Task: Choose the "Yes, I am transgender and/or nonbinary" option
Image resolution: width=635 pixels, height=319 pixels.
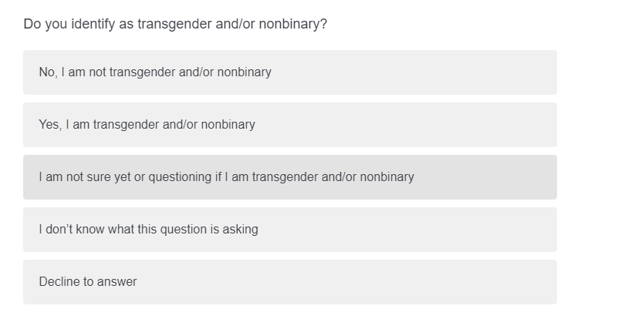Action: pos(289,125)
